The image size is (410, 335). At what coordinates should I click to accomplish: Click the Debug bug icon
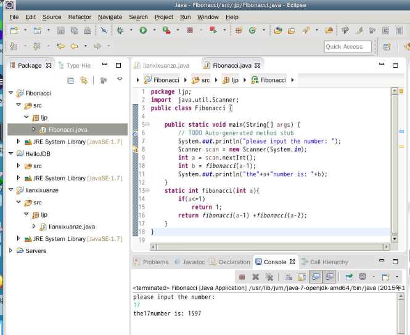pyautogui.click(x=120, y=30)
